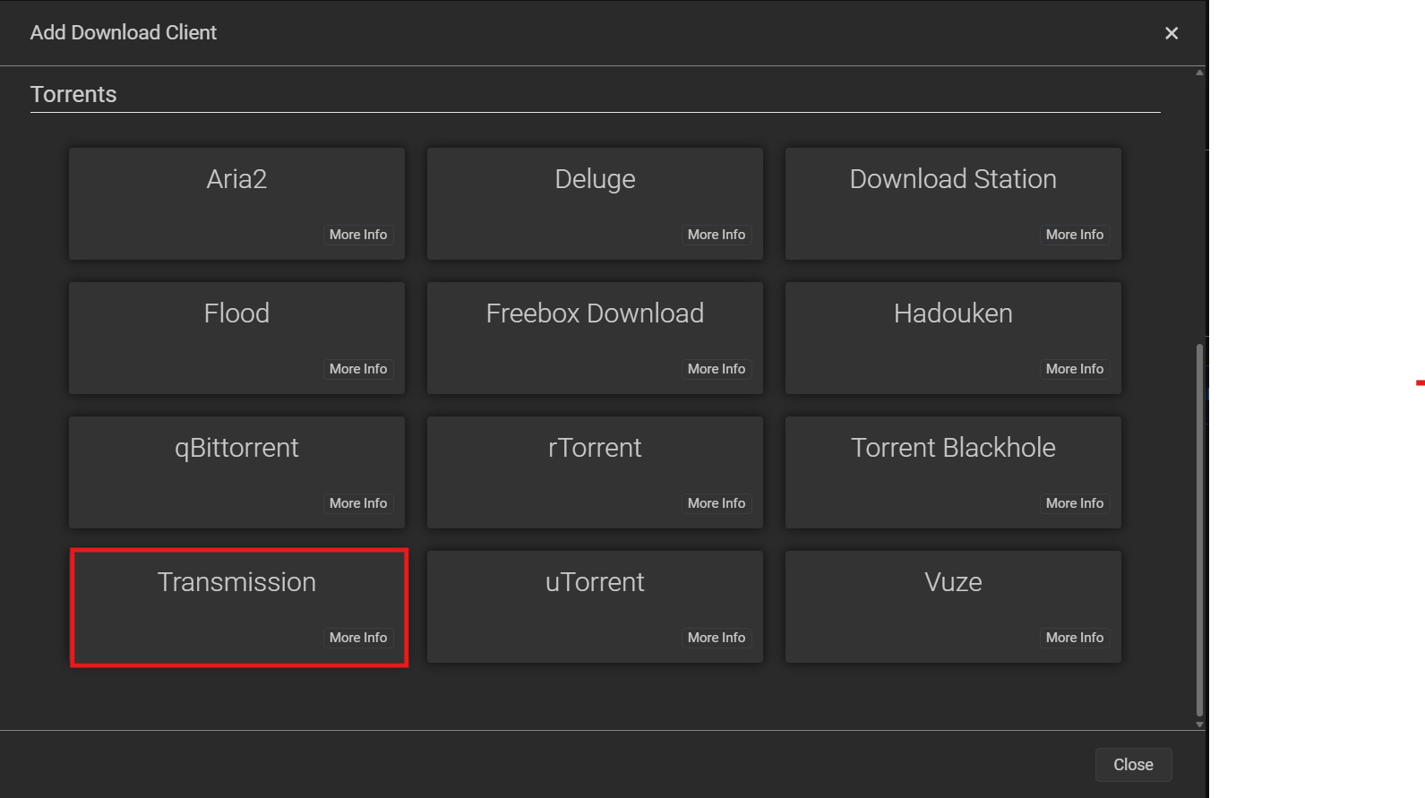The width and height of the screenshot is (1425, 798).
Task: Select the Torrent Blackhole client card
Action: [x=953, y=473]
